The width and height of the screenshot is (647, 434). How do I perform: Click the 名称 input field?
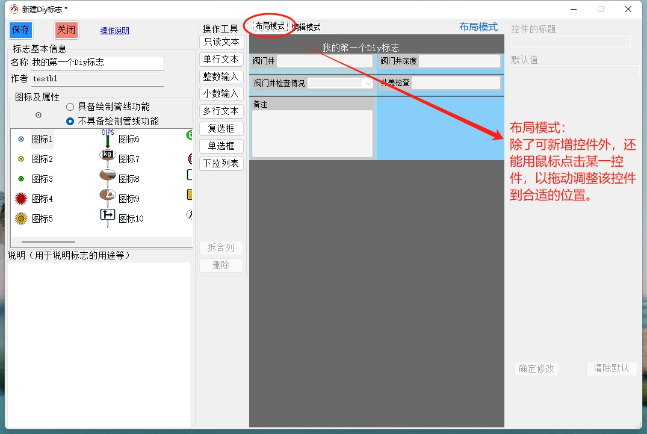click(97, 63)
